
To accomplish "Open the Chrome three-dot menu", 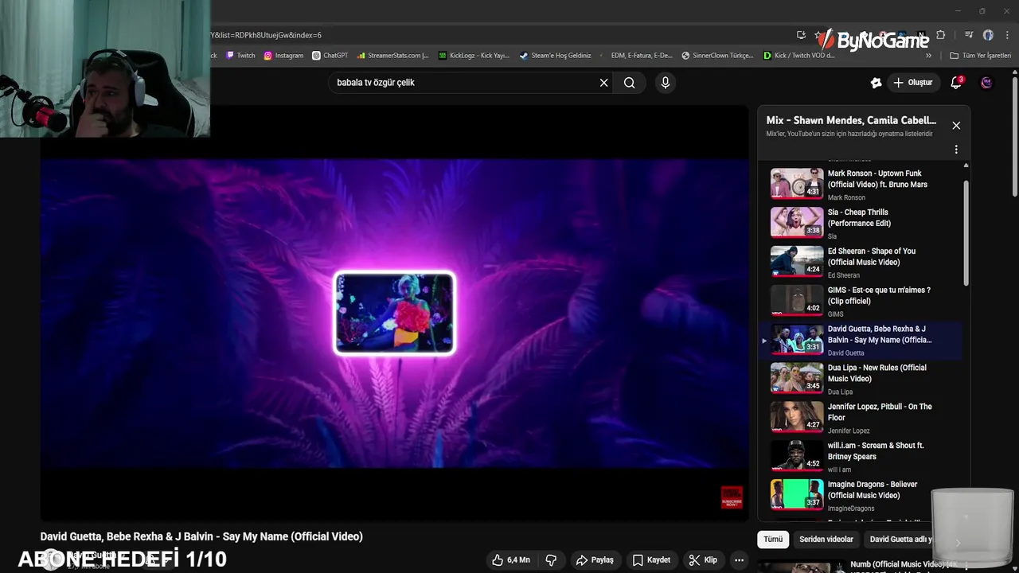I will 1007,35.
